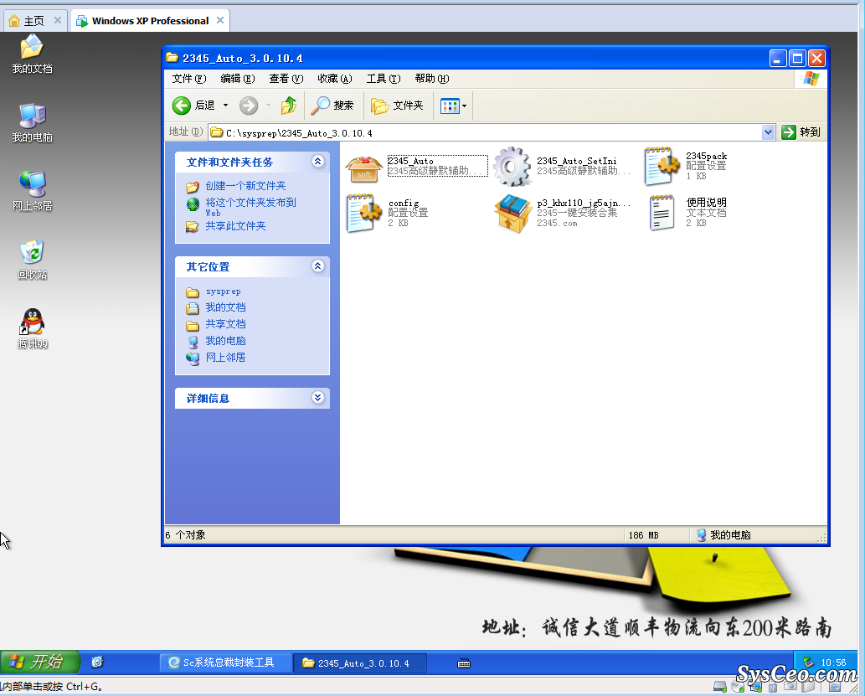Open the View (查看) menu

[286, 79]
